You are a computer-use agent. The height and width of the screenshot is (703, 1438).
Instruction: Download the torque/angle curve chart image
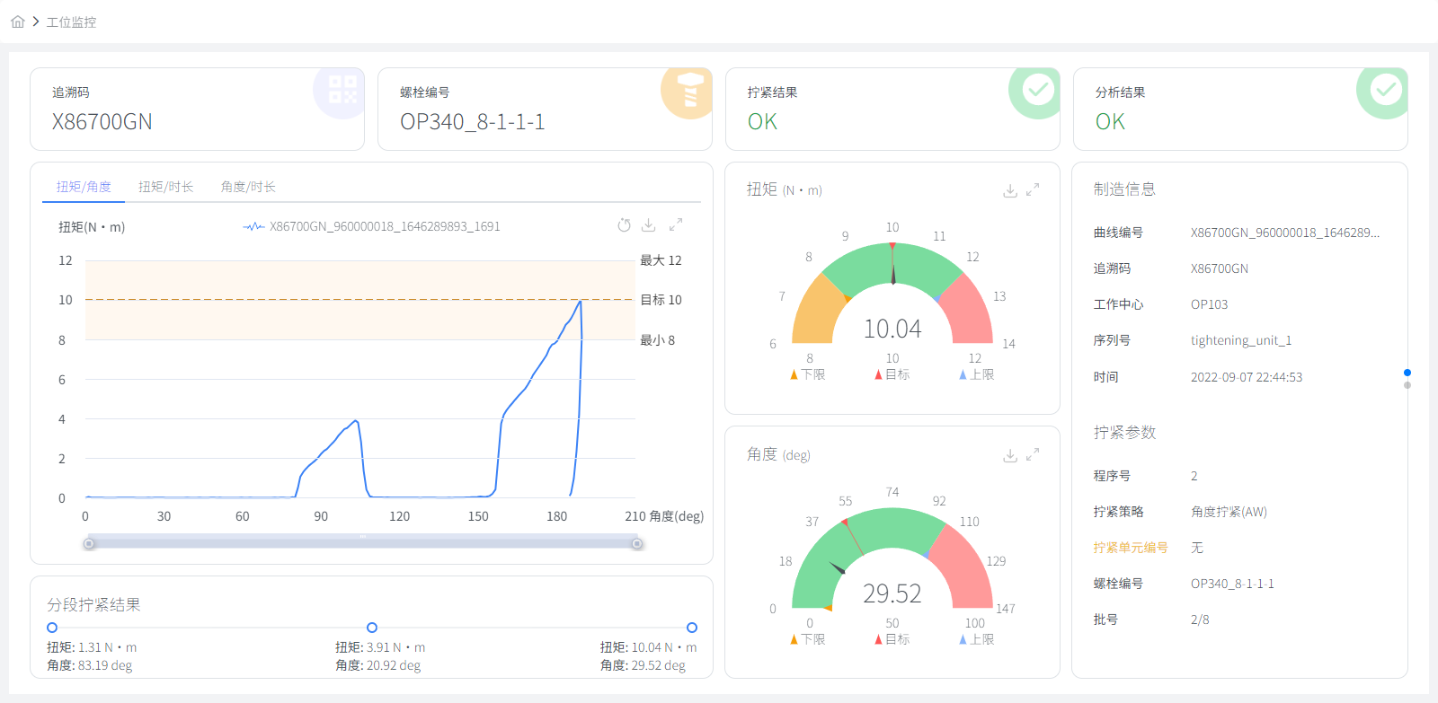pyautogui.click(x=649, y=225)
